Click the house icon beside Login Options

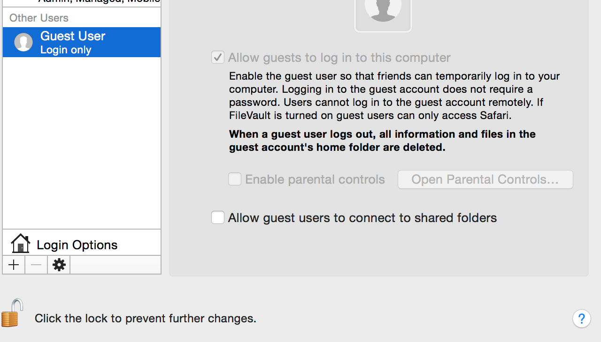tap(20, 244)
